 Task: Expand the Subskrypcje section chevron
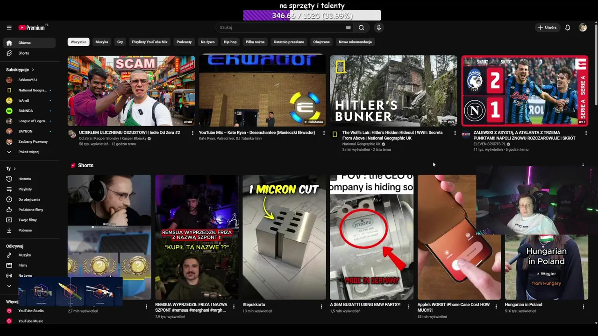pyautogui.click(x=33, y=70)
